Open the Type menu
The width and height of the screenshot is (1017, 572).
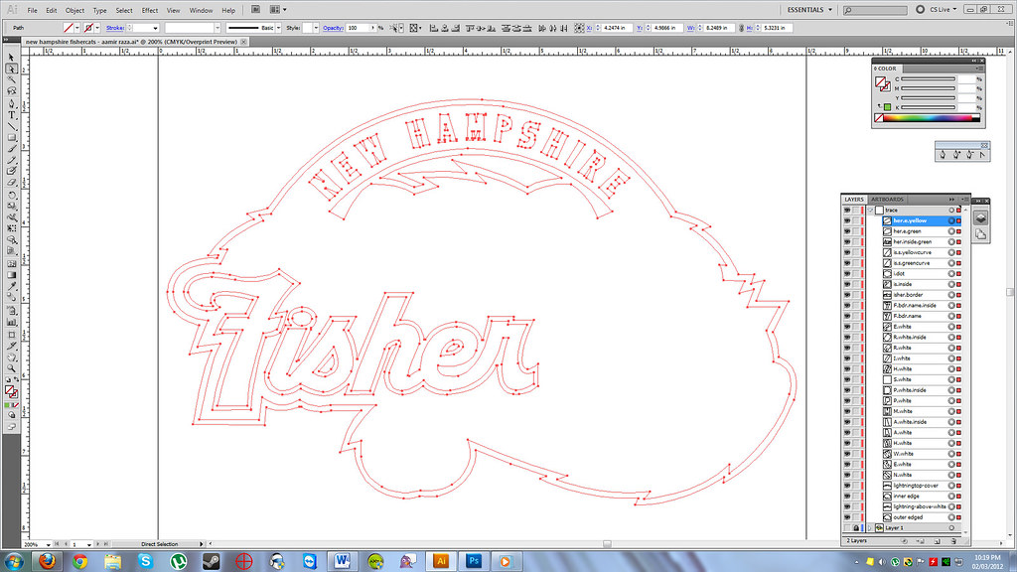[x=99, y=10]
